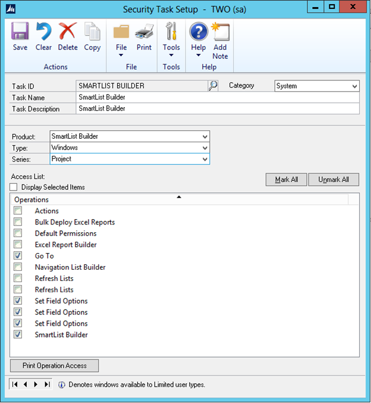Select the Go To row text
Screen dimensions: 371x403
45,256
